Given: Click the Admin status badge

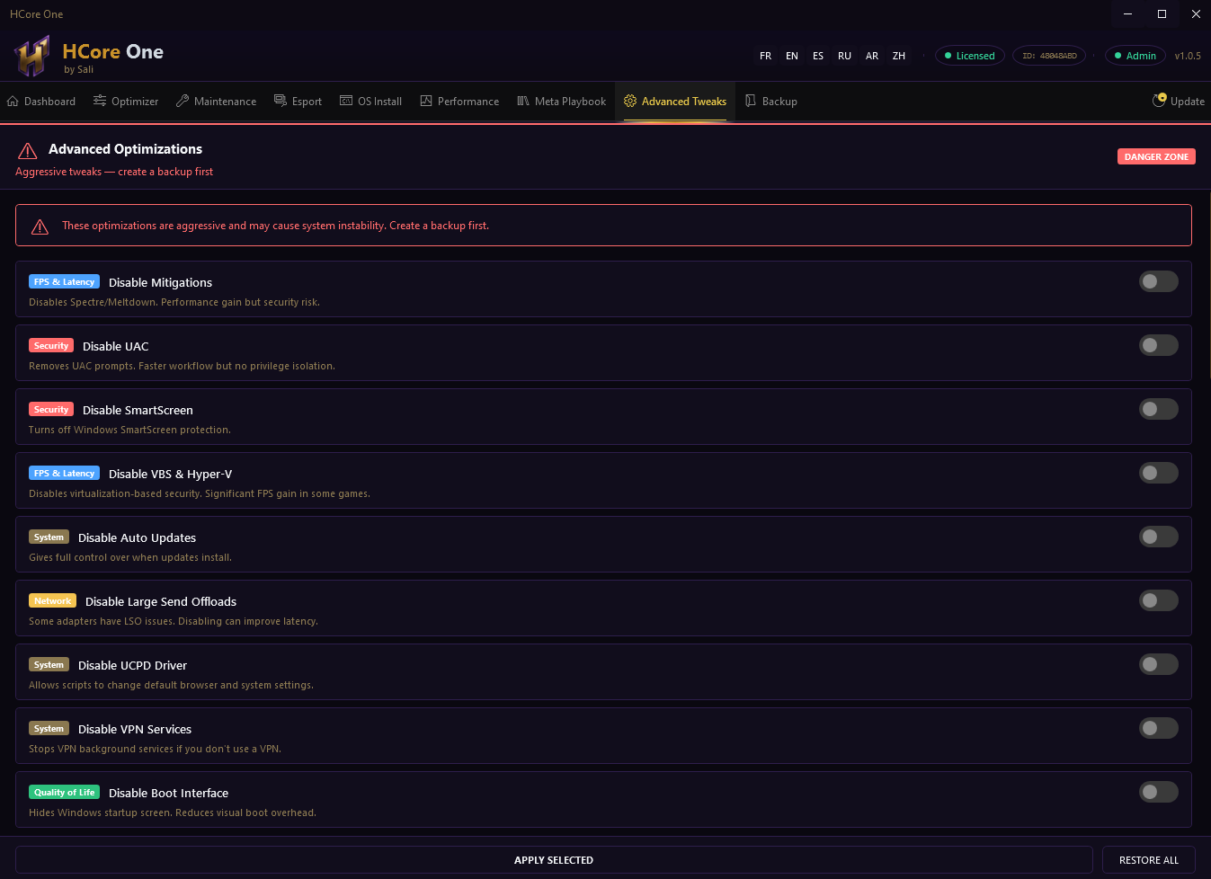Looking at the screenshot, I should tap(1135, 56).
